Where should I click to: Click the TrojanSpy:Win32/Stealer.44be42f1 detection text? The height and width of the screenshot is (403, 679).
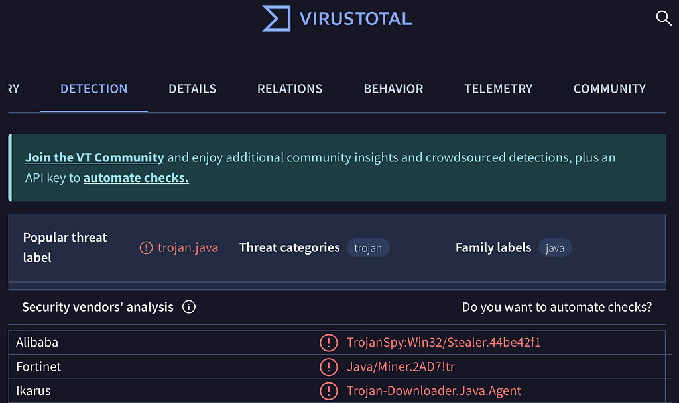(x=444, y=343)
